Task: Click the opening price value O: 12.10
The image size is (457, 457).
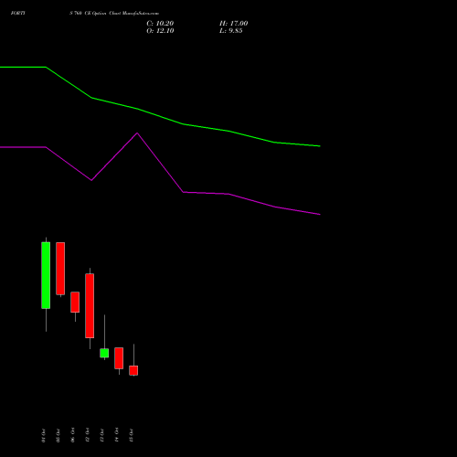Action: coord(160,31)
